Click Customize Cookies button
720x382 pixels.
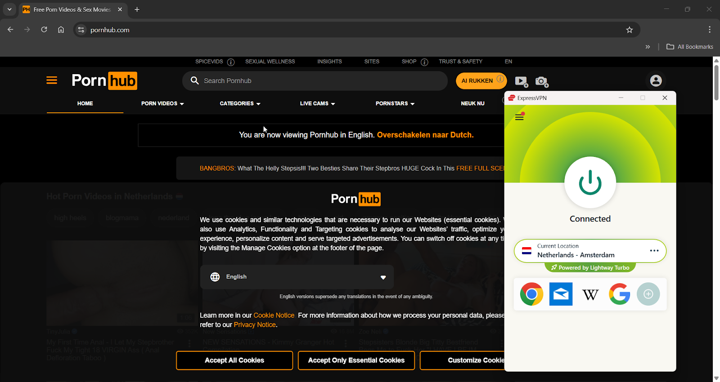click(462, 360)
